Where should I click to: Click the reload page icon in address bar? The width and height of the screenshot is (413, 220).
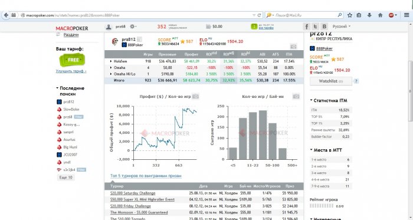(259, 15)
